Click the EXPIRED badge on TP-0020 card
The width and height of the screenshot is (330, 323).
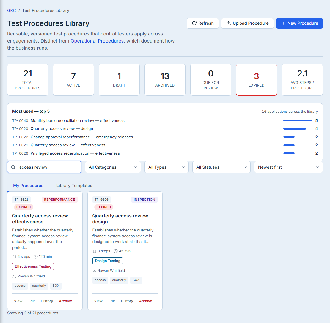pos(103,207)
